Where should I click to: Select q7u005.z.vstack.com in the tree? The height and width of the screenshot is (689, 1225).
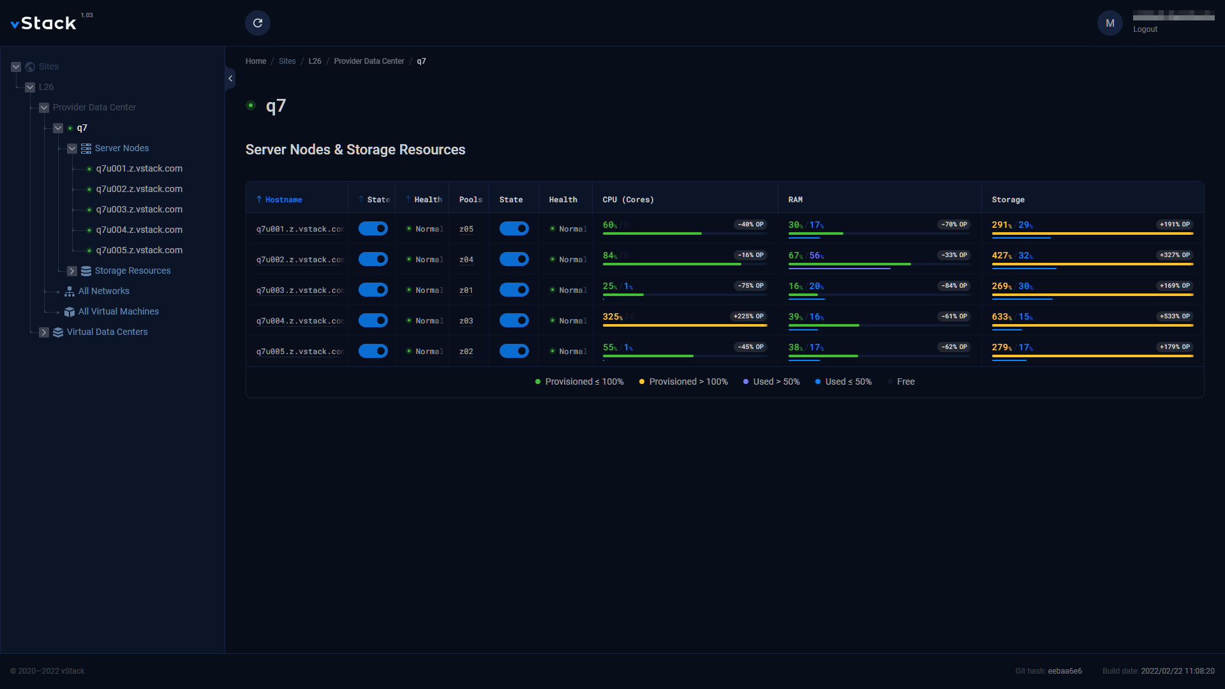point(139,250)
